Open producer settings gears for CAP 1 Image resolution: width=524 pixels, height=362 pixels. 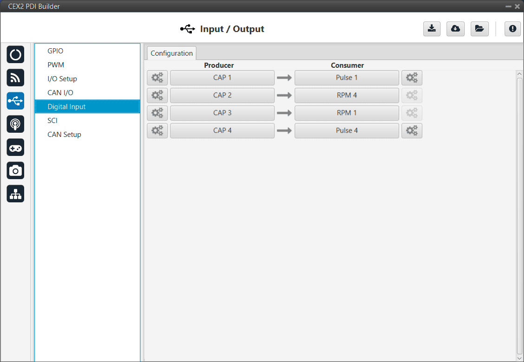click(157, 78)
